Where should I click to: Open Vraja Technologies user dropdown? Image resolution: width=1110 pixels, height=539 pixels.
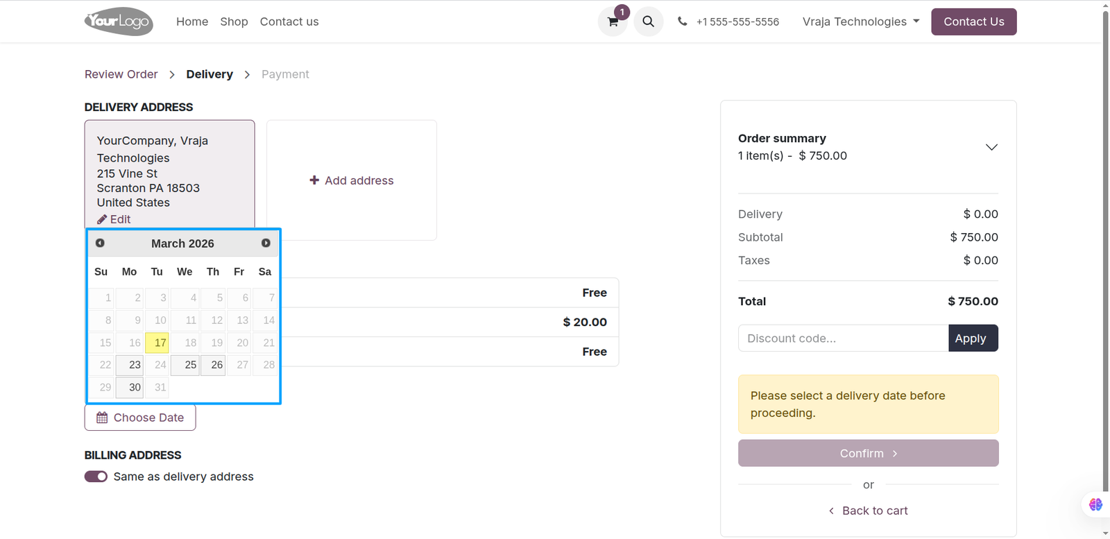(861, 22)
